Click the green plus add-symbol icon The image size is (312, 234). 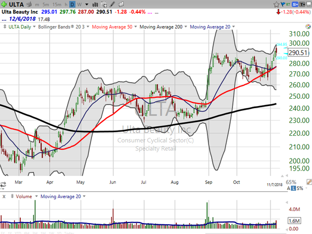pos(4,4)
